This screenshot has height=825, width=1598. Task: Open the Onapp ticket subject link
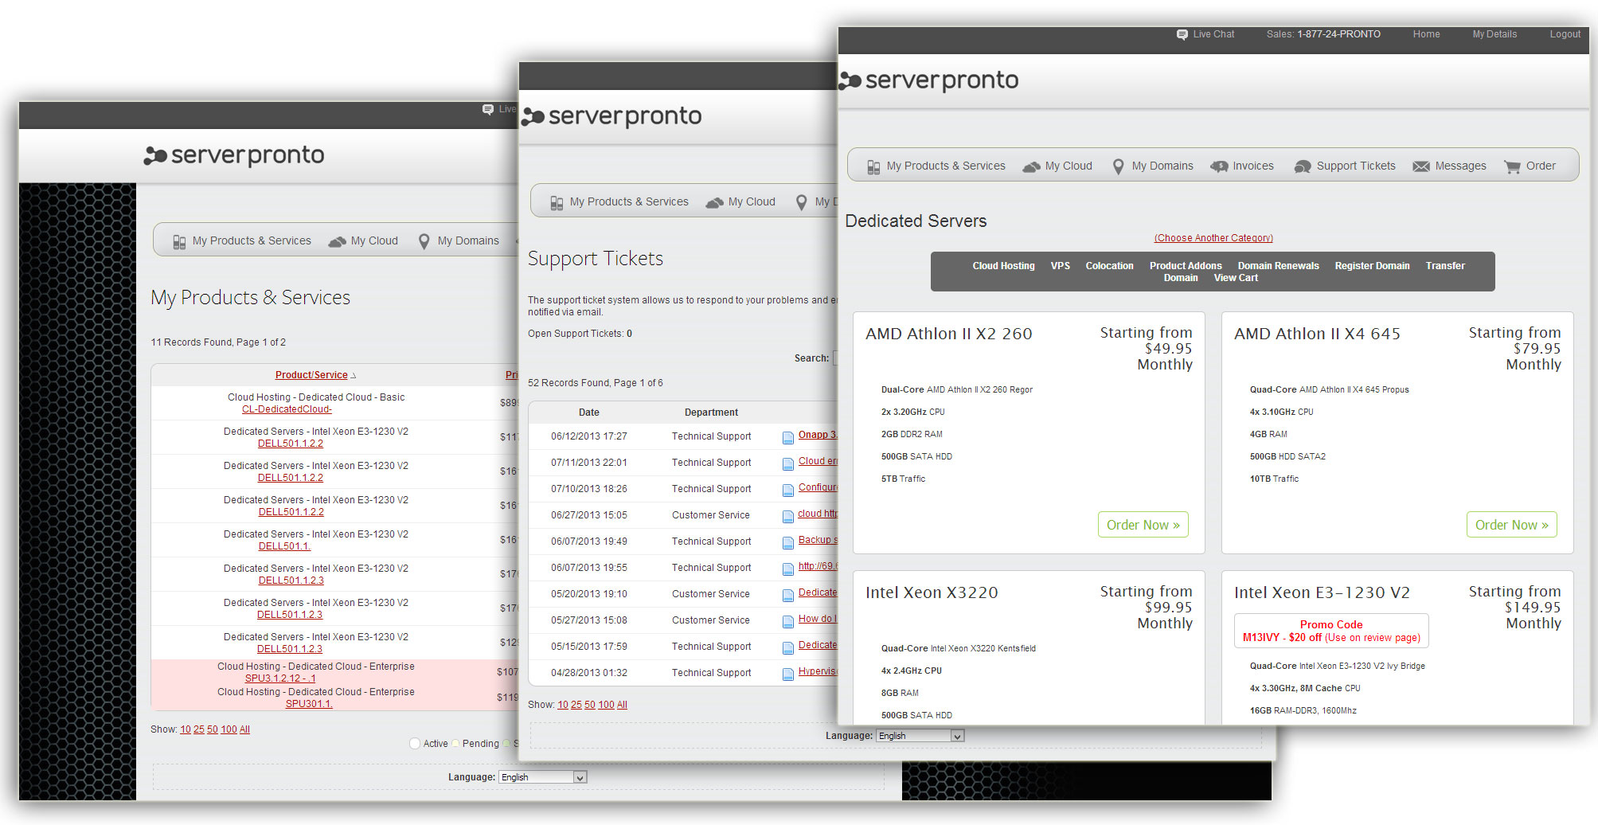tap(818, 435)
